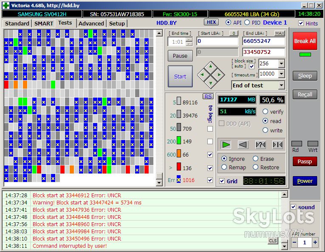Click the HEX button

point(212,22)
